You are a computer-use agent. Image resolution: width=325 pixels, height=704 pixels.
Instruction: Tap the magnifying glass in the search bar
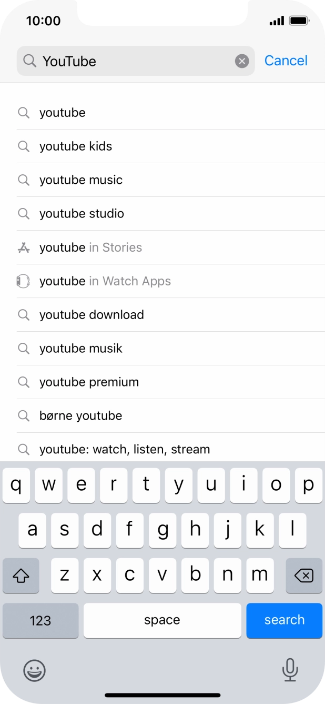(x=30, y=61)
